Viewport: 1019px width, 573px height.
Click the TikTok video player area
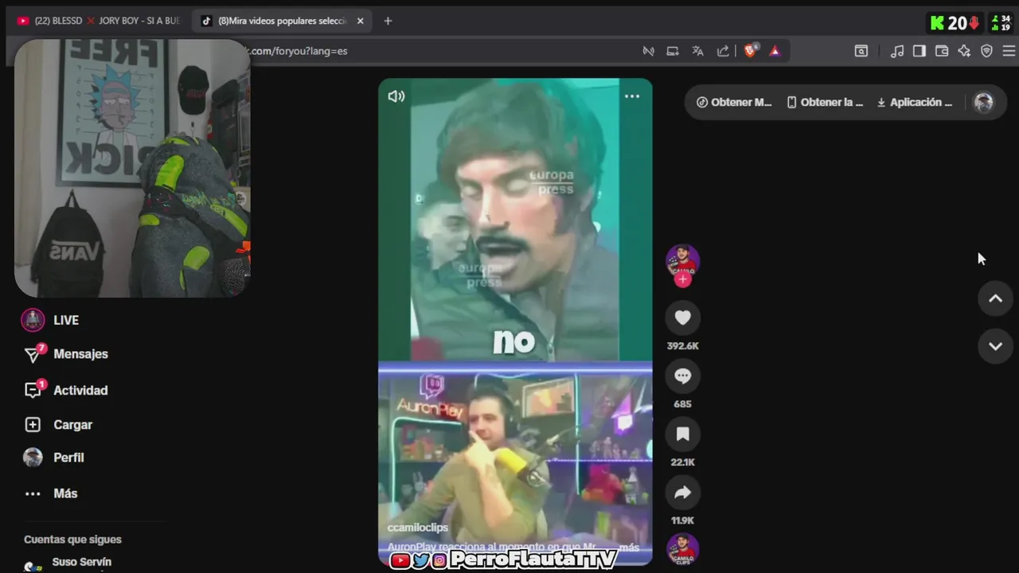coord(515,322)
